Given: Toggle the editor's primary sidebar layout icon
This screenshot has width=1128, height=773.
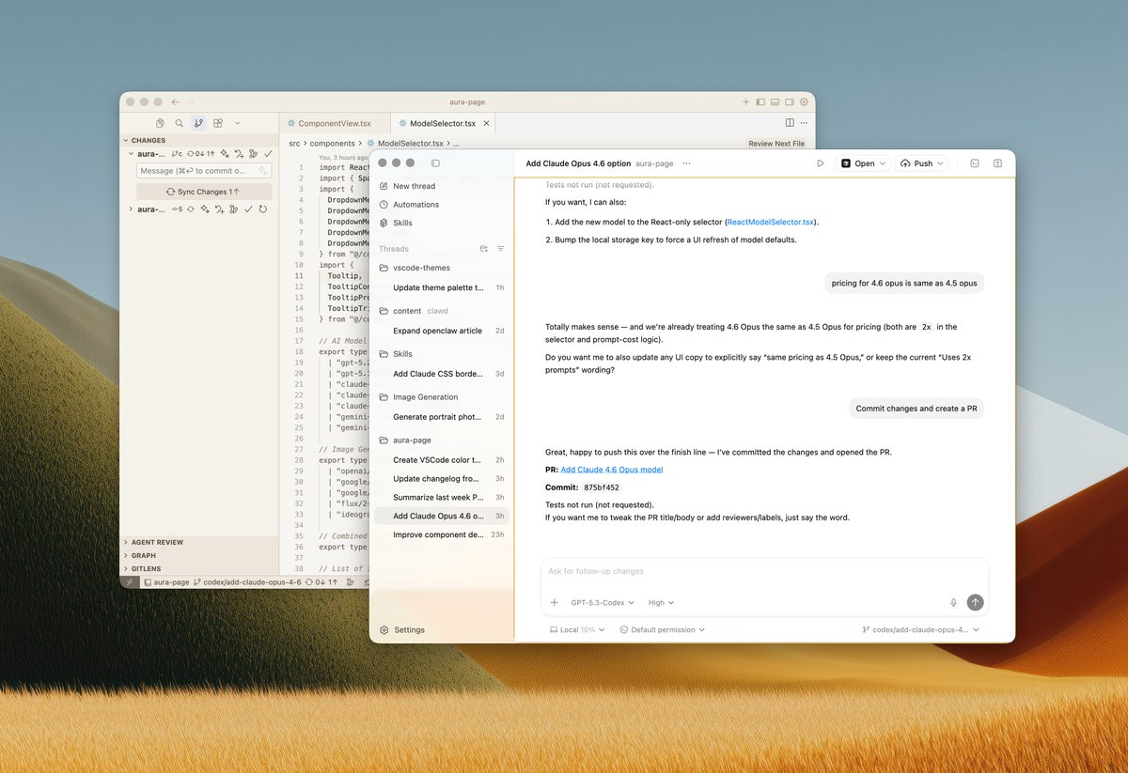Looking at the screenshot, I should tap(760, 101).
